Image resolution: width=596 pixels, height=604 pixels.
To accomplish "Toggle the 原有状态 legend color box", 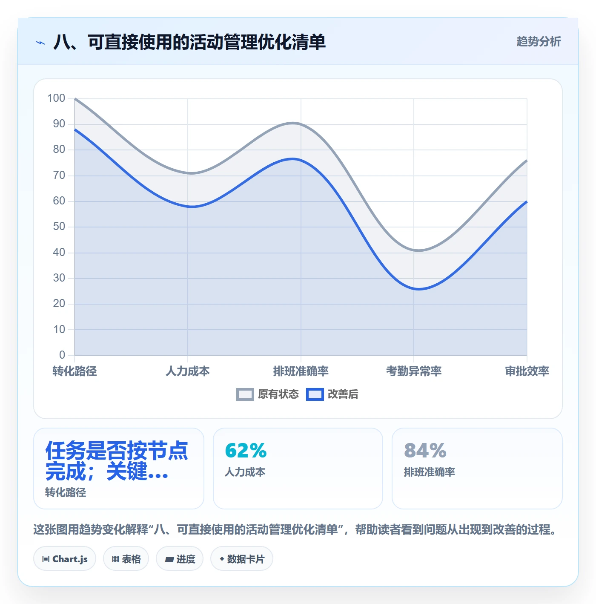I will 245,394.
